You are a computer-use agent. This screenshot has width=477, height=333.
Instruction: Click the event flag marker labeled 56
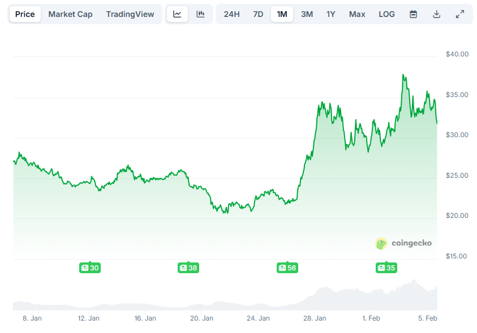(287, 268)
